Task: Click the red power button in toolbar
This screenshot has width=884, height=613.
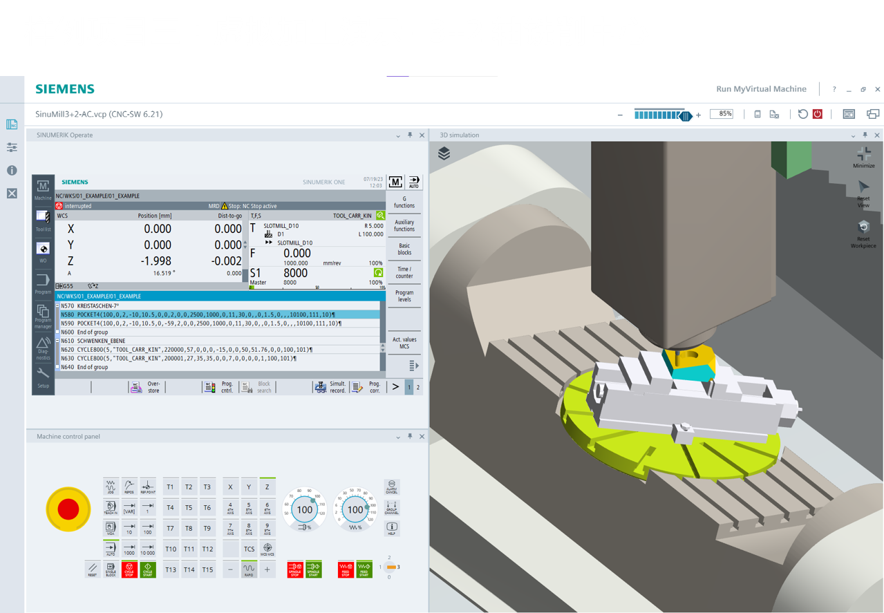Action: point(818,114)
